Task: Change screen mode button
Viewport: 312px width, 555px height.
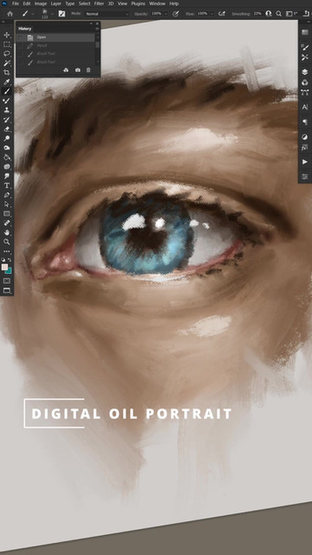Action: [x=6, y=291]
